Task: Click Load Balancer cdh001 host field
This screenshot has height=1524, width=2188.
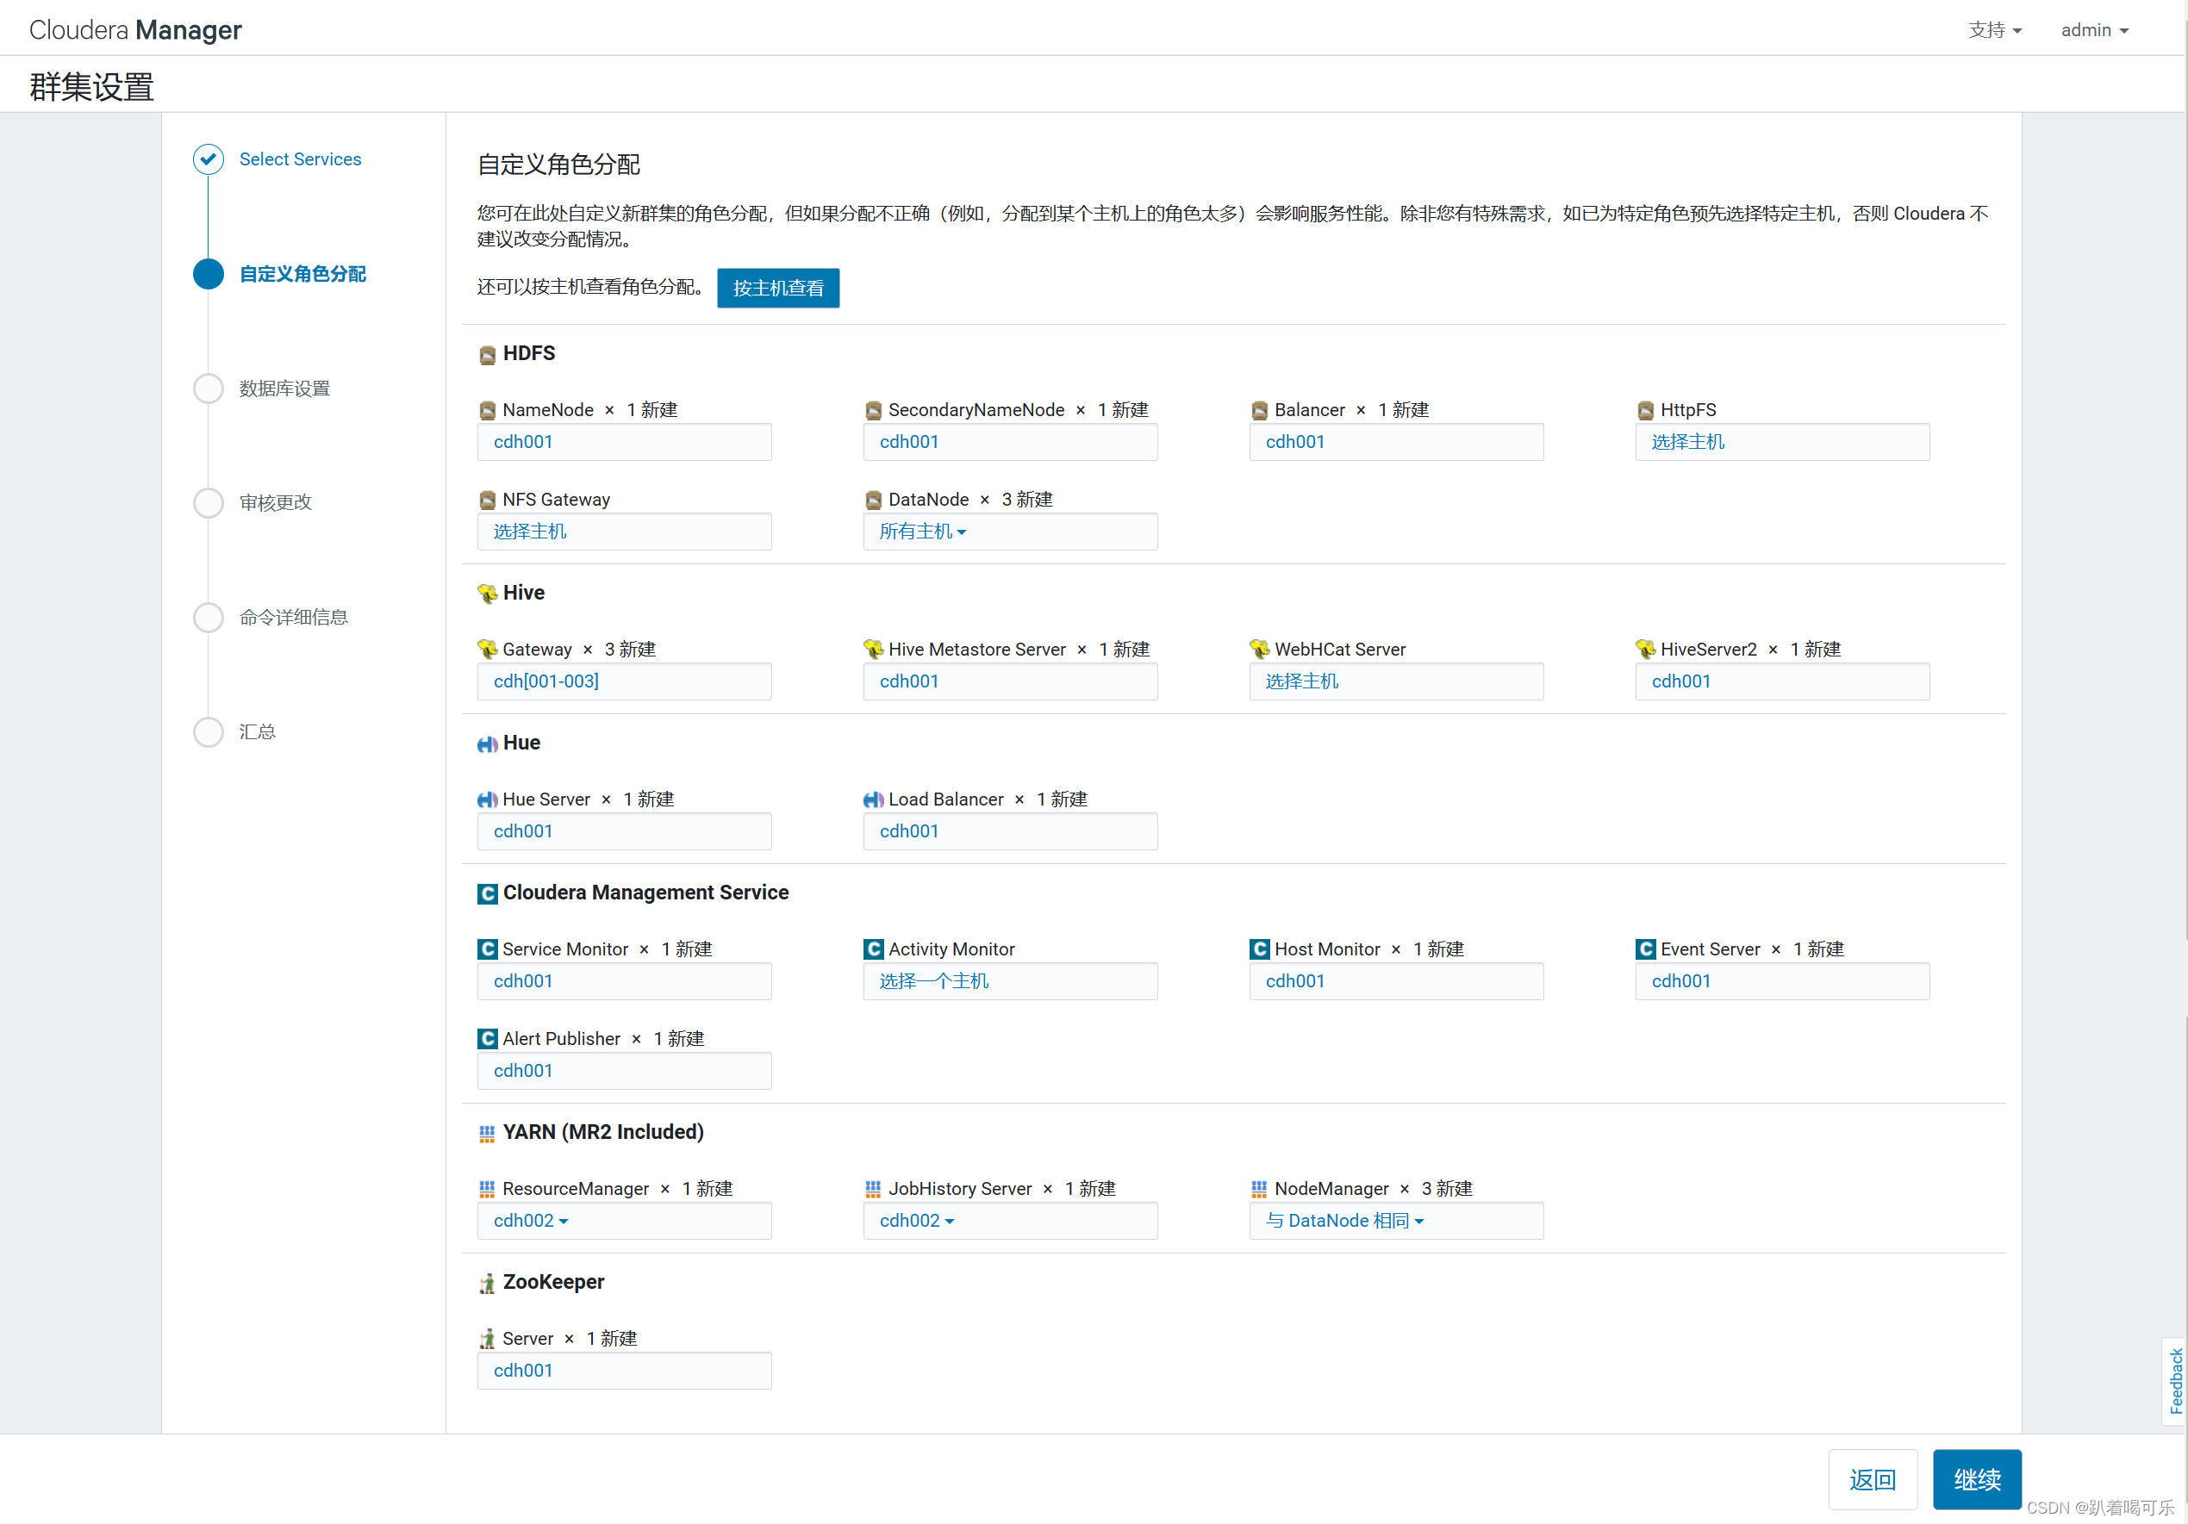Action: coord(1010,831)
